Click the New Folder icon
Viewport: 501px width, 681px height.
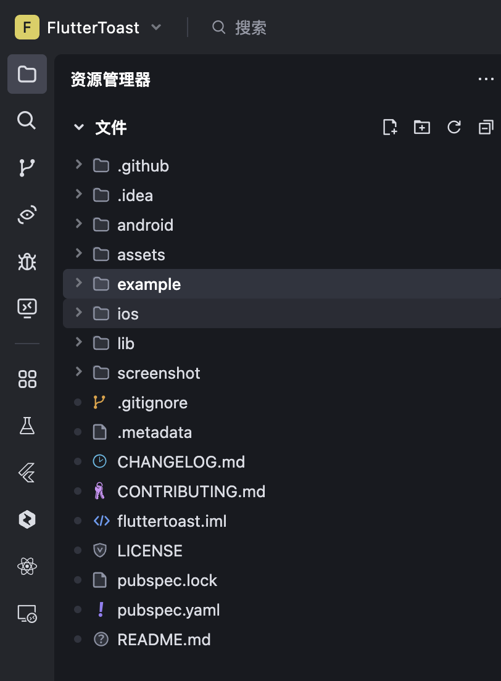(422, 128)
